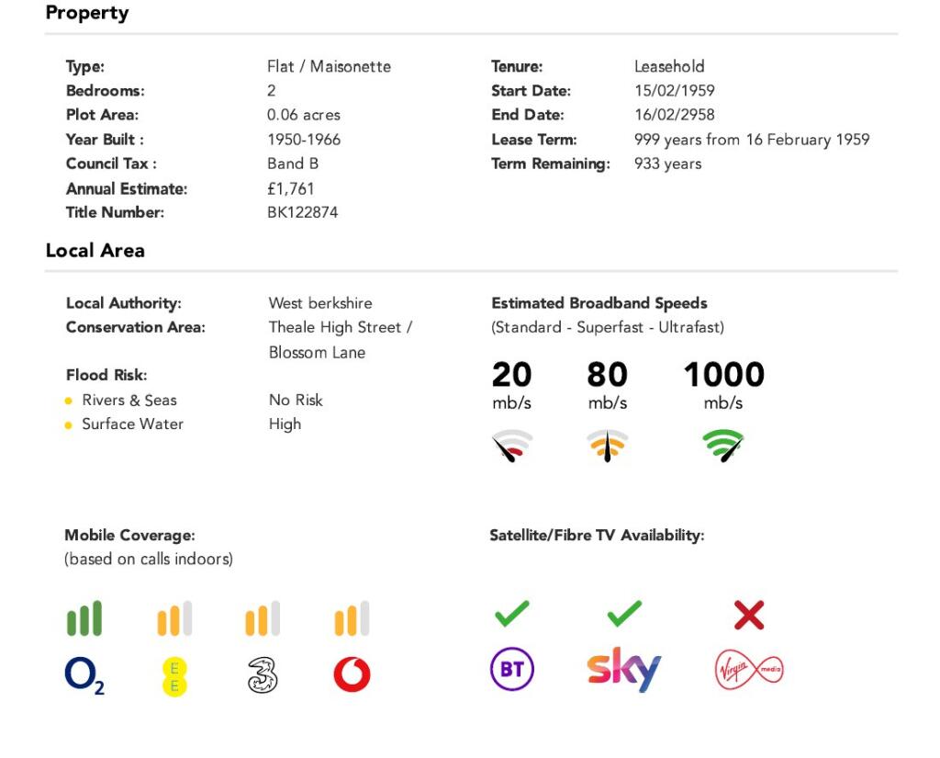Image resolution: width=940 pixels, height=758 pixels.
Task: Click the green ultrafast speed gauge
Action: coord(723,446)
